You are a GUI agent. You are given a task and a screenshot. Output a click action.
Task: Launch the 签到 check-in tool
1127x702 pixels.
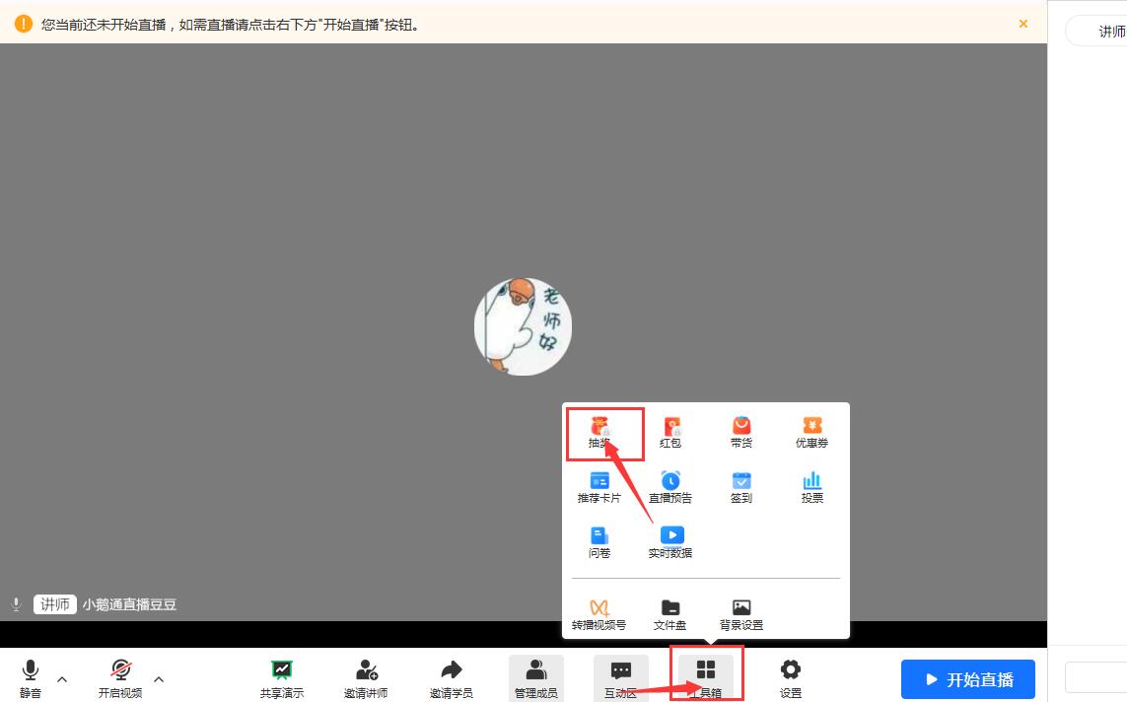coord(741,487)
